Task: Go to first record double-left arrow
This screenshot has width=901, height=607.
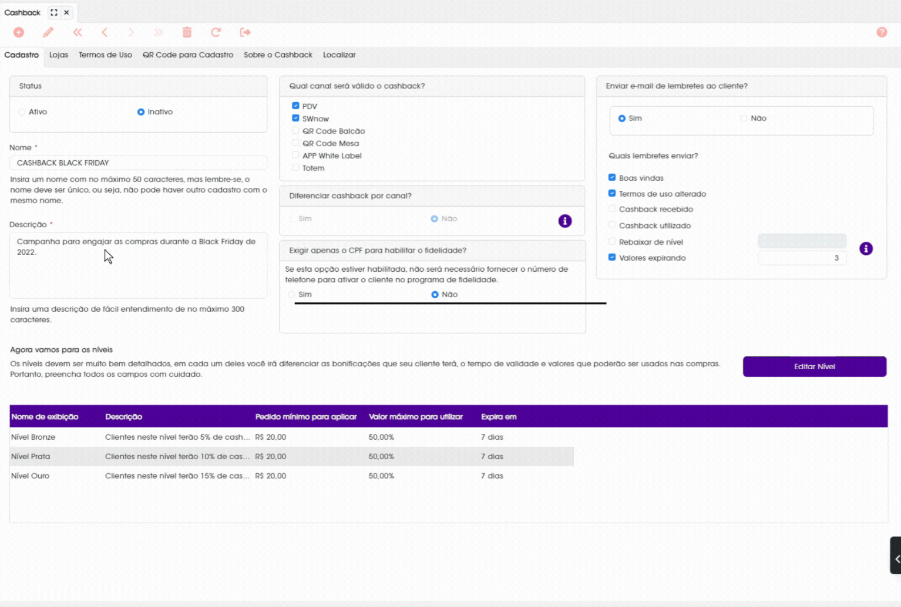Action: [78, 32]
